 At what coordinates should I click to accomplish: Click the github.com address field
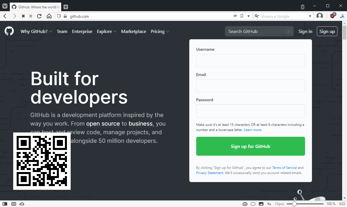click(149, 16)
